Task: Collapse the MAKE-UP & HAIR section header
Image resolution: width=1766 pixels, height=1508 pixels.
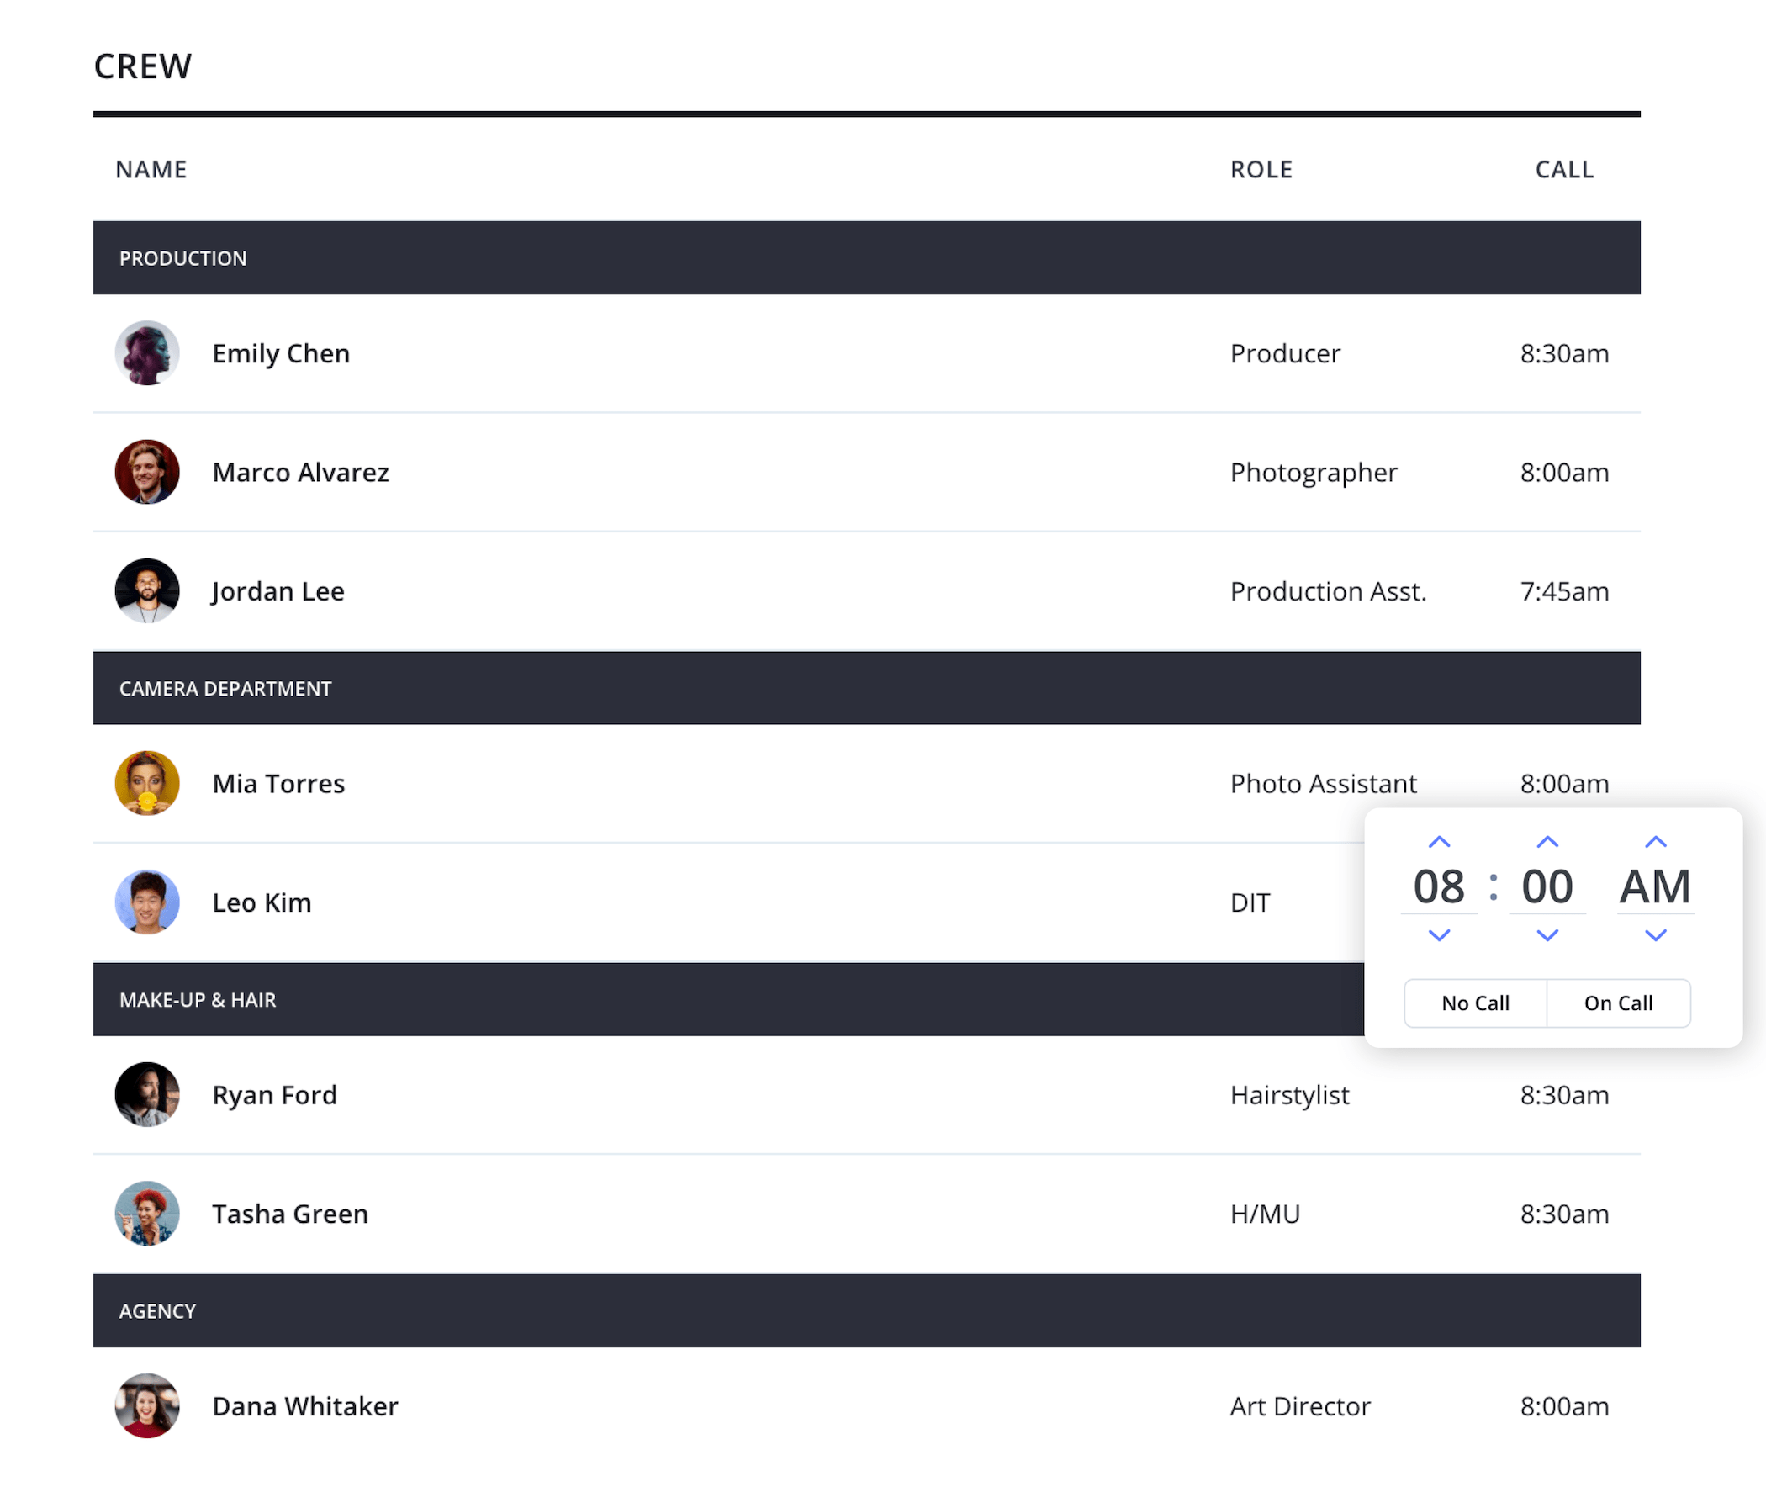Action: (x=198, y=999)
